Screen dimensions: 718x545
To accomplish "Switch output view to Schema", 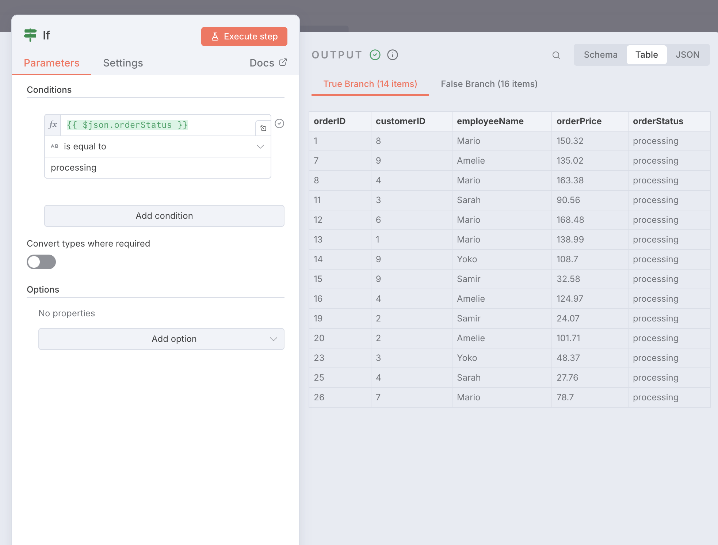I will (601, 55).
